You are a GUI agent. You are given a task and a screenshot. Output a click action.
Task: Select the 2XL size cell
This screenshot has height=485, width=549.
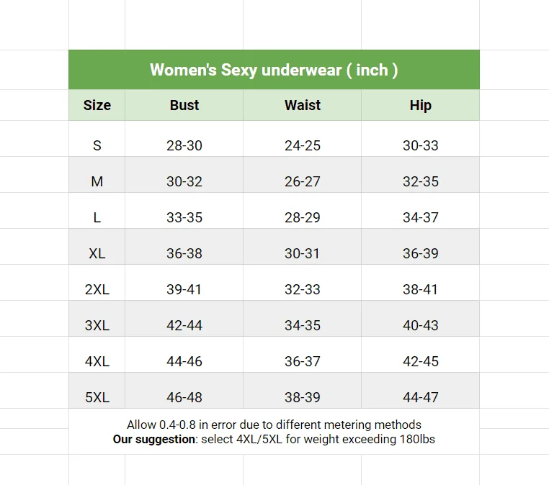[x=97, y=289]
